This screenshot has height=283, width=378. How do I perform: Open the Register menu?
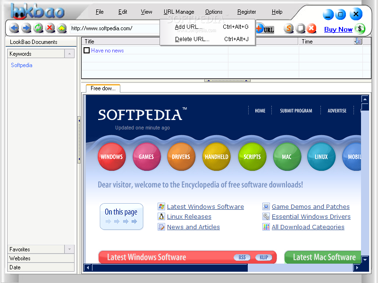(x=247, y=12)
